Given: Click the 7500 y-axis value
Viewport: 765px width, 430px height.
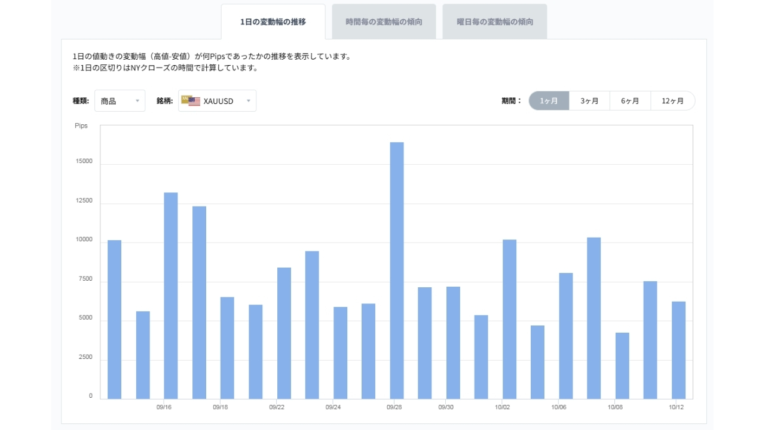Looking at the screenshot, I should point(85,279).
